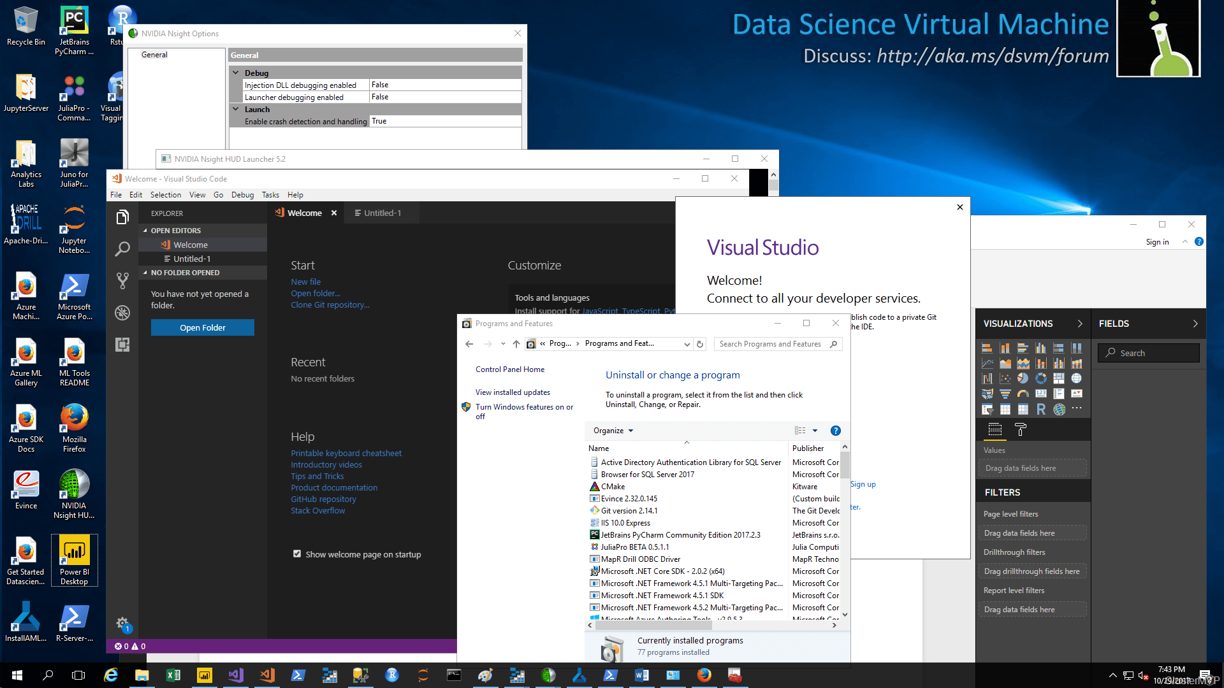Open the Tasks menu in VS Code

[x=270, y=195]
